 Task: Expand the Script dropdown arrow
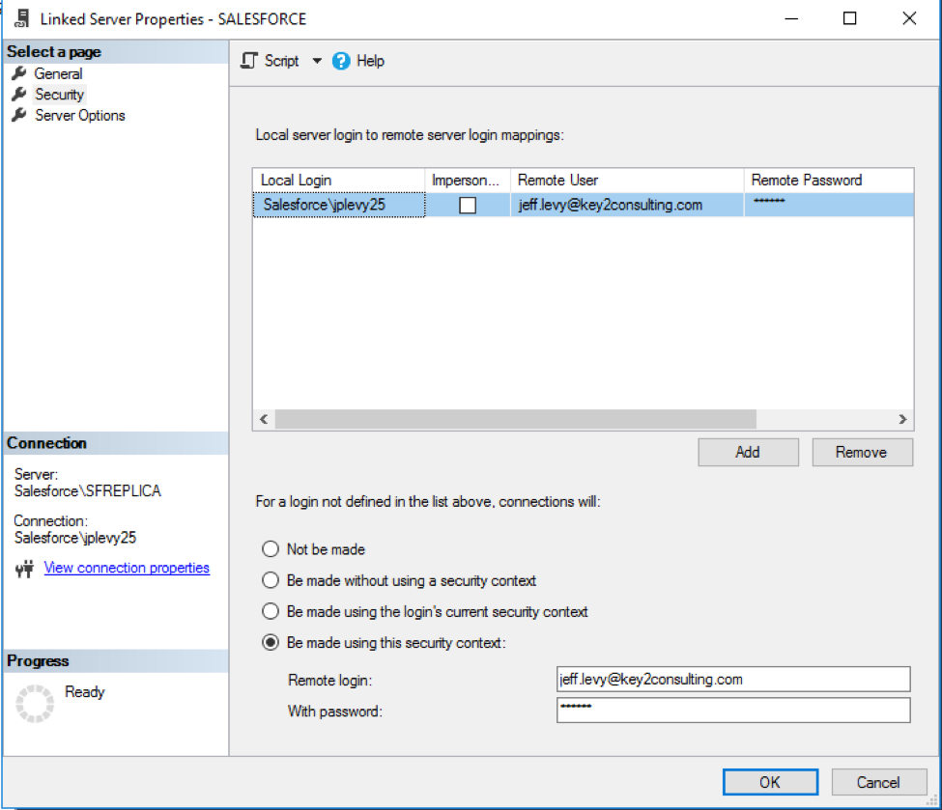click(317, 61)
